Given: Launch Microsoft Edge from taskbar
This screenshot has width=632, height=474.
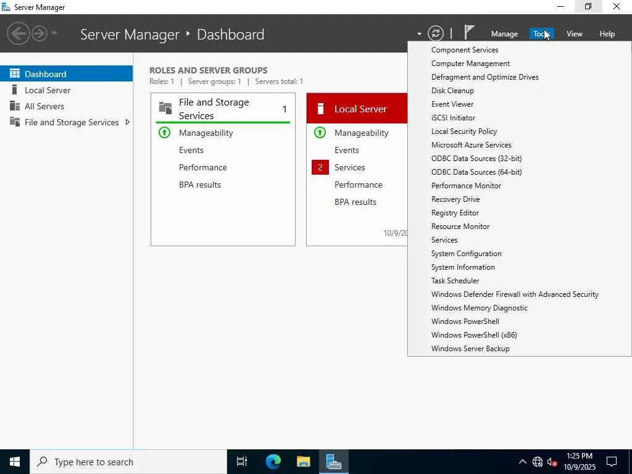Looking at the screenshot, I should coord(273,462).
